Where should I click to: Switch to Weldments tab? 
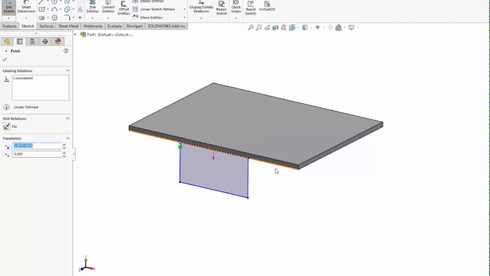pyautogui.click(x=93, y=26)
